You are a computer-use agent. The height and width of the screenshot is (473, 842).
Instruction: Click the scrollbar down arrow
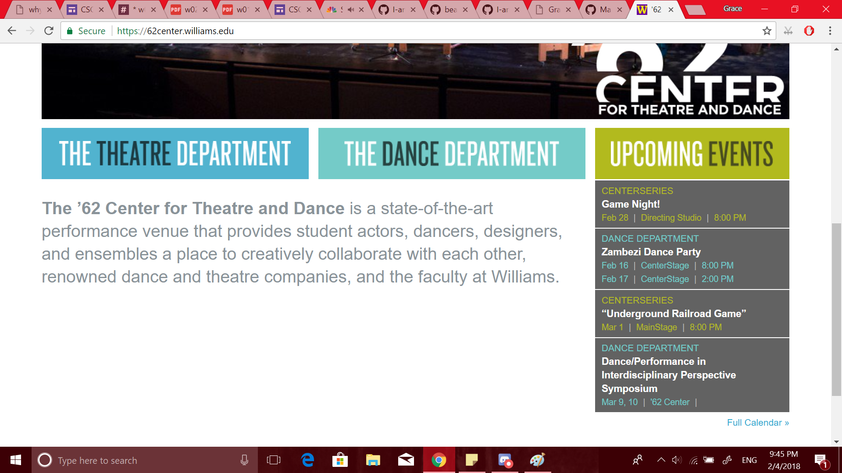click(836, 441)
